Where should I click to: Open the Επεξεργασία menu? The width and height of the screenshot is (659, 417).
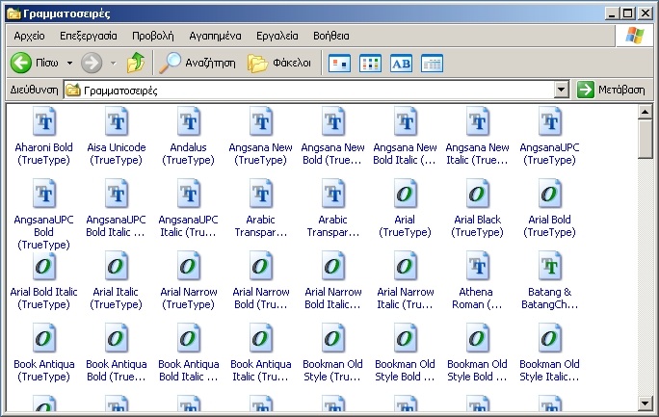89,37
